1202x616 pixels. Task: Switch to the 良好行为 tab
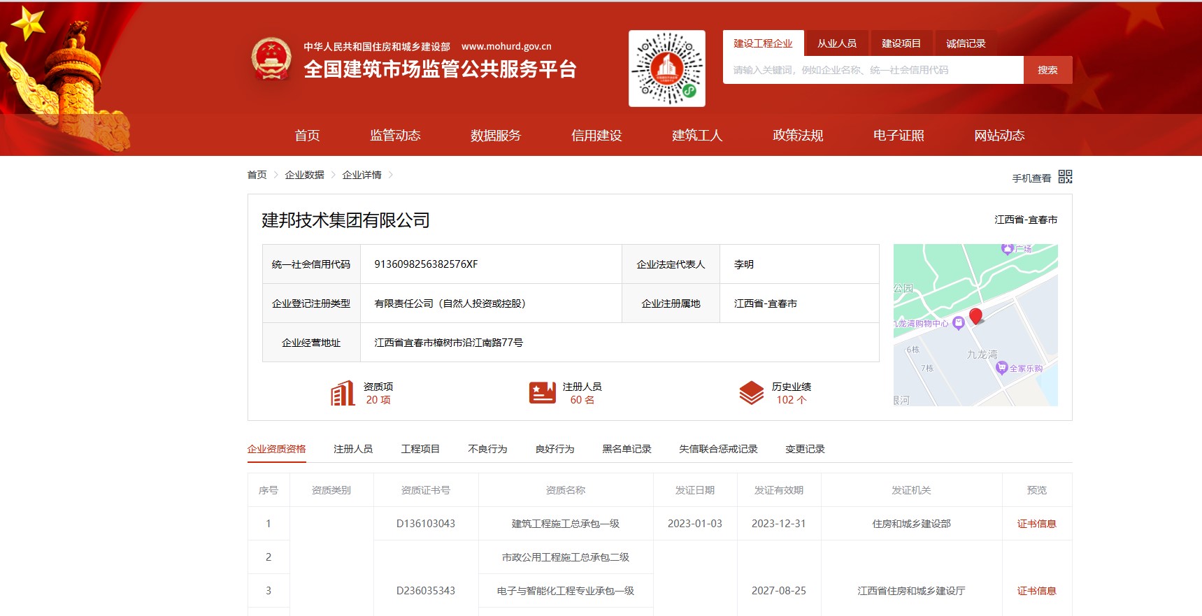(x=555, y=449)
